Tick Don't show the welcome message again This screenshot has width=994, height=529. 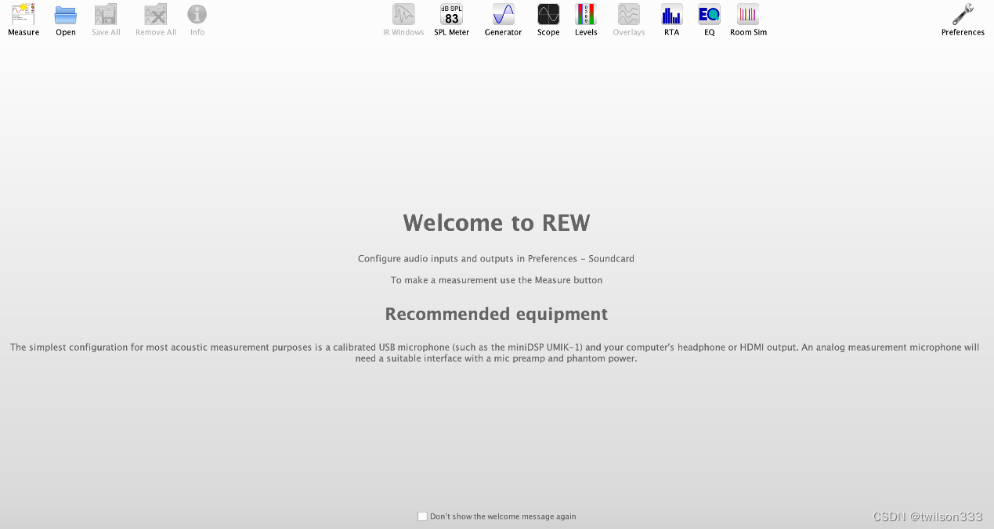[422, 516]
